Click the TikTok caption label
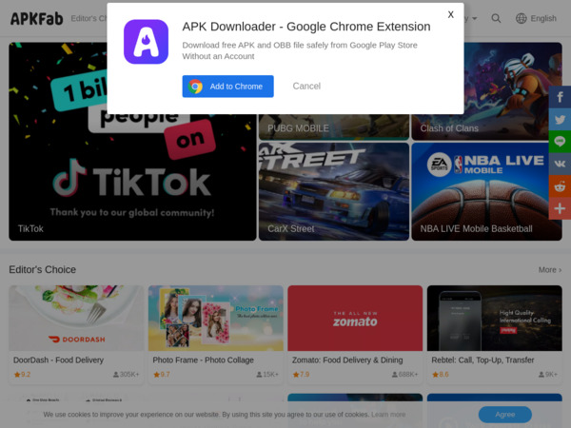This screenshot has width=571, height=428. click(30, 228)
